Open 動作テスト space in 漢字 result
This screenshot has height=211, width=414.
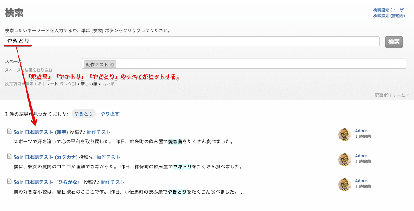coord(98,132)
